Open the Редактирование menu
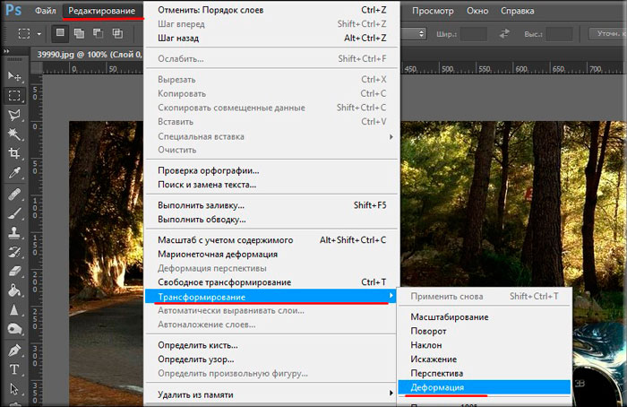The height and width of the screenshot is (407, 627). coord(101,11)
